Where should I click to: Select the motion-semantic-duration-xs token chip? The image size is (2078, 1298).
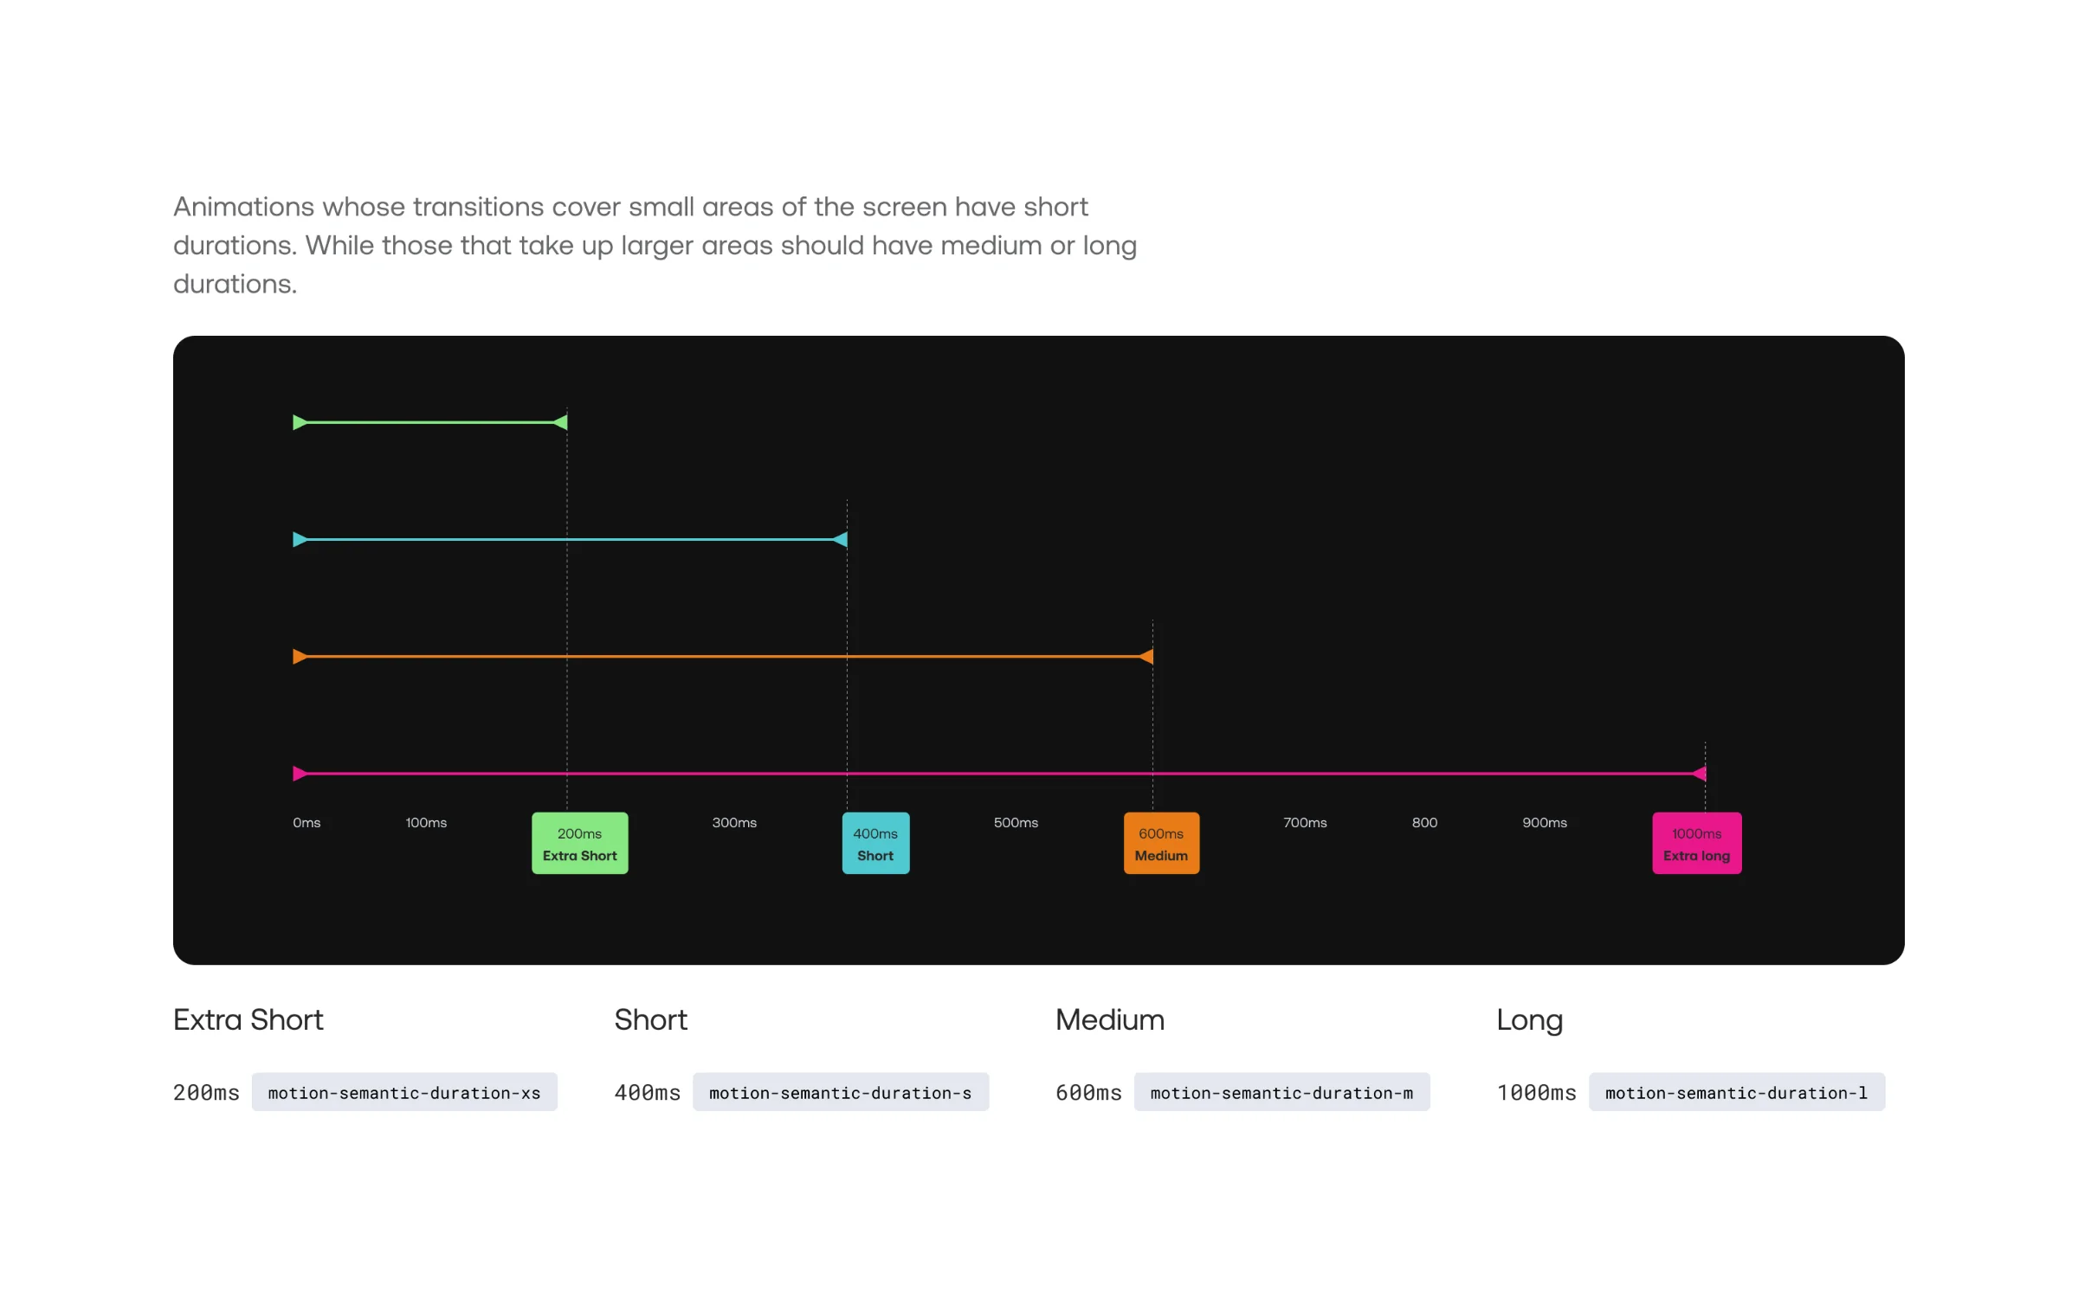pyautogui.click(x=404, y=1092)
